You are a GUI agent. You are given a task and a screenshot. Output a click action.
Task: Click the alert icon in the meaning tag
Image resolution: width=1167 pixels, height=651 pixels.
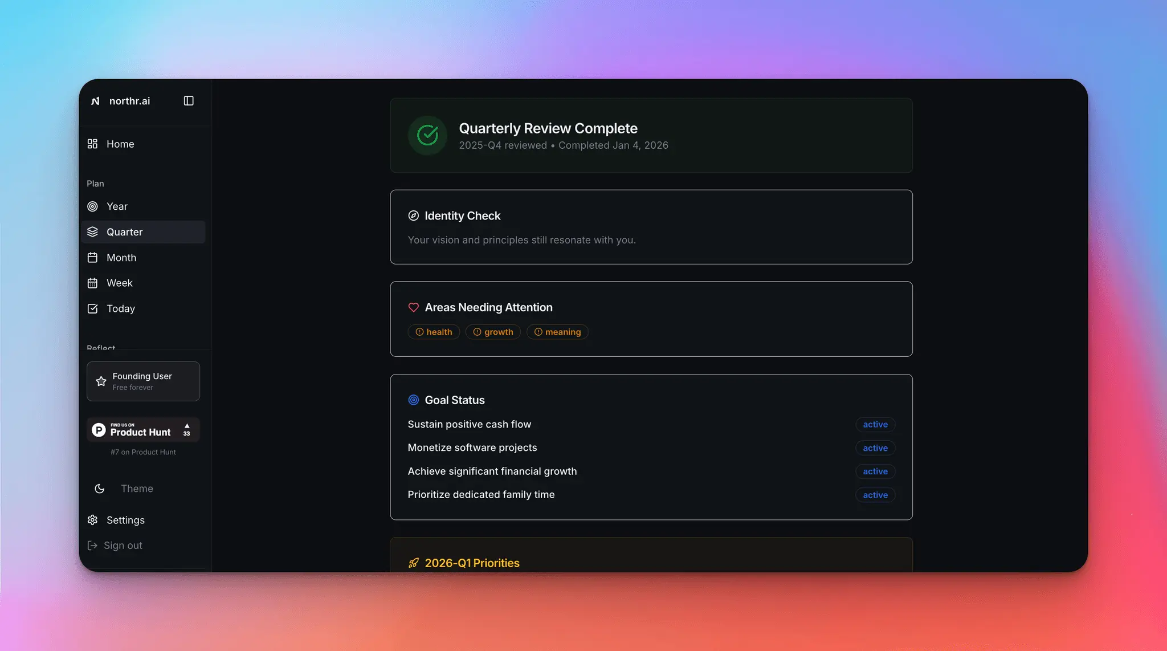coord(538,332)
